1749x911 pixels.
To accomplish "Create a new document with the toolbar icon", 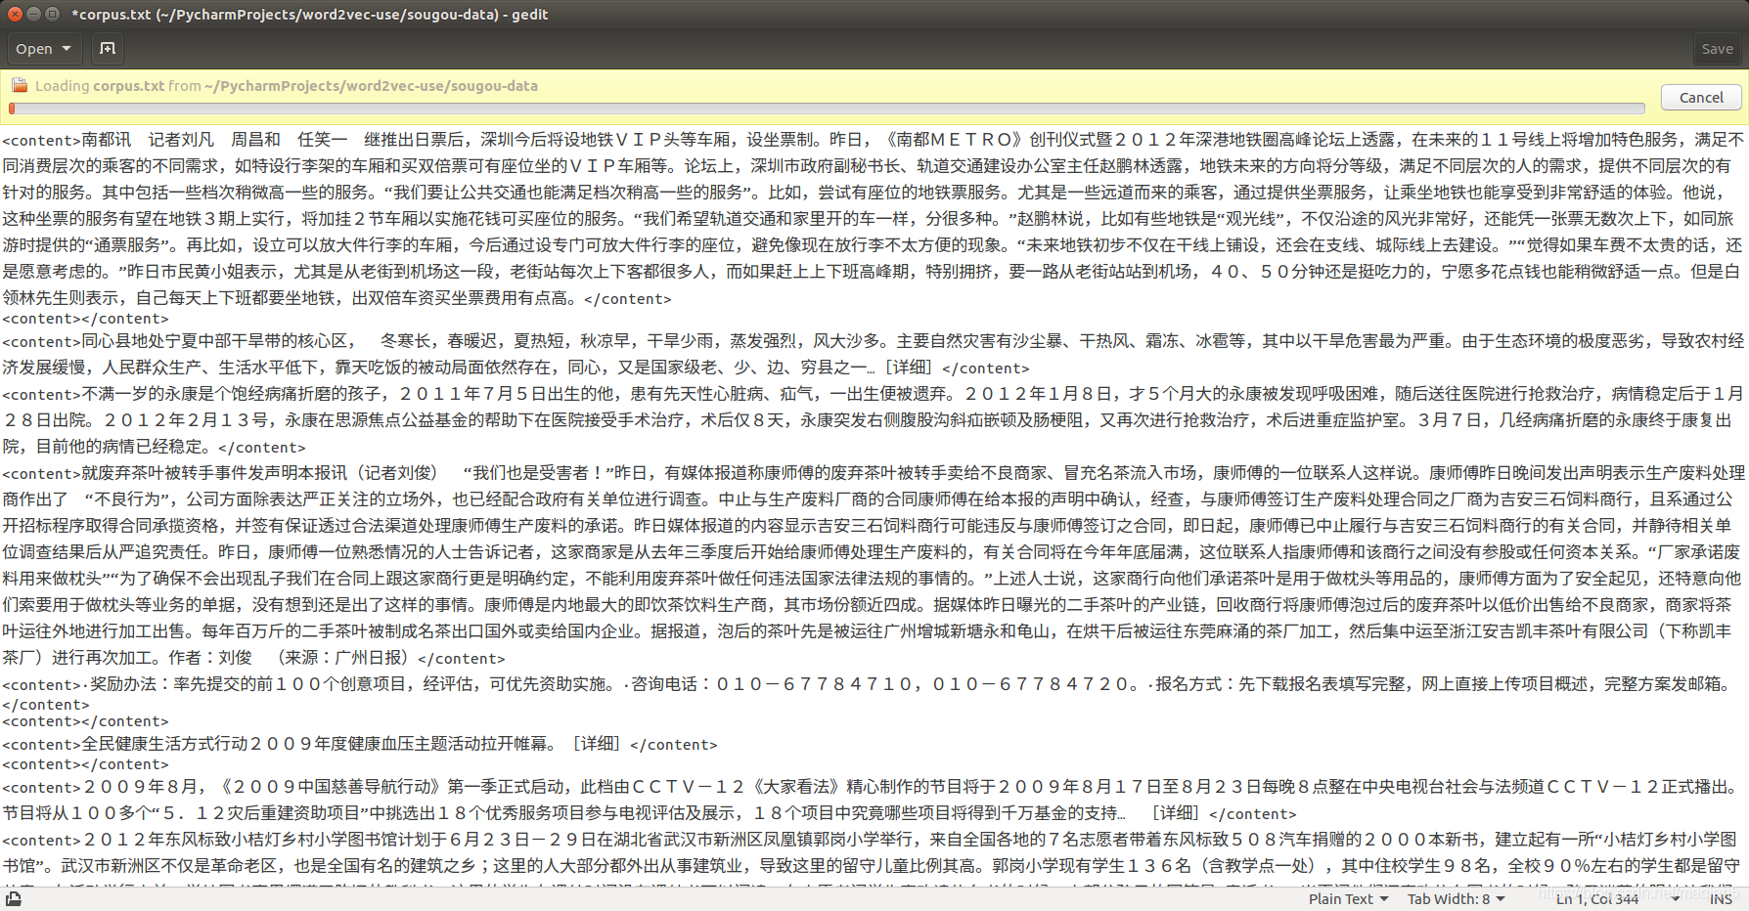I will click(108, 49).
